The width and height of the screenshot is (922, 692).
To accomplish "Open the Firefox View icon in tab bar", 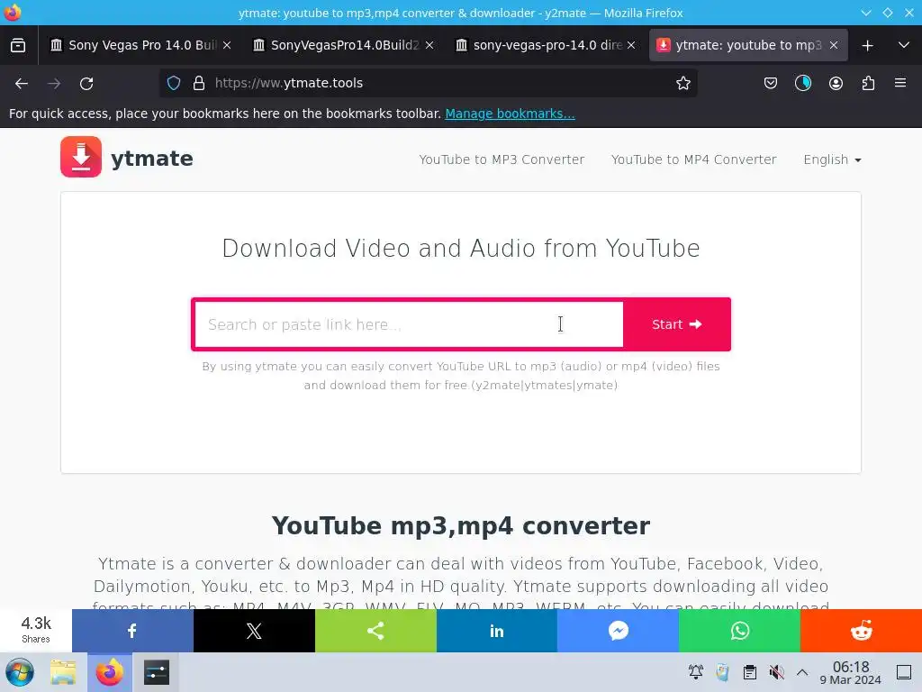I will point(18,45).
